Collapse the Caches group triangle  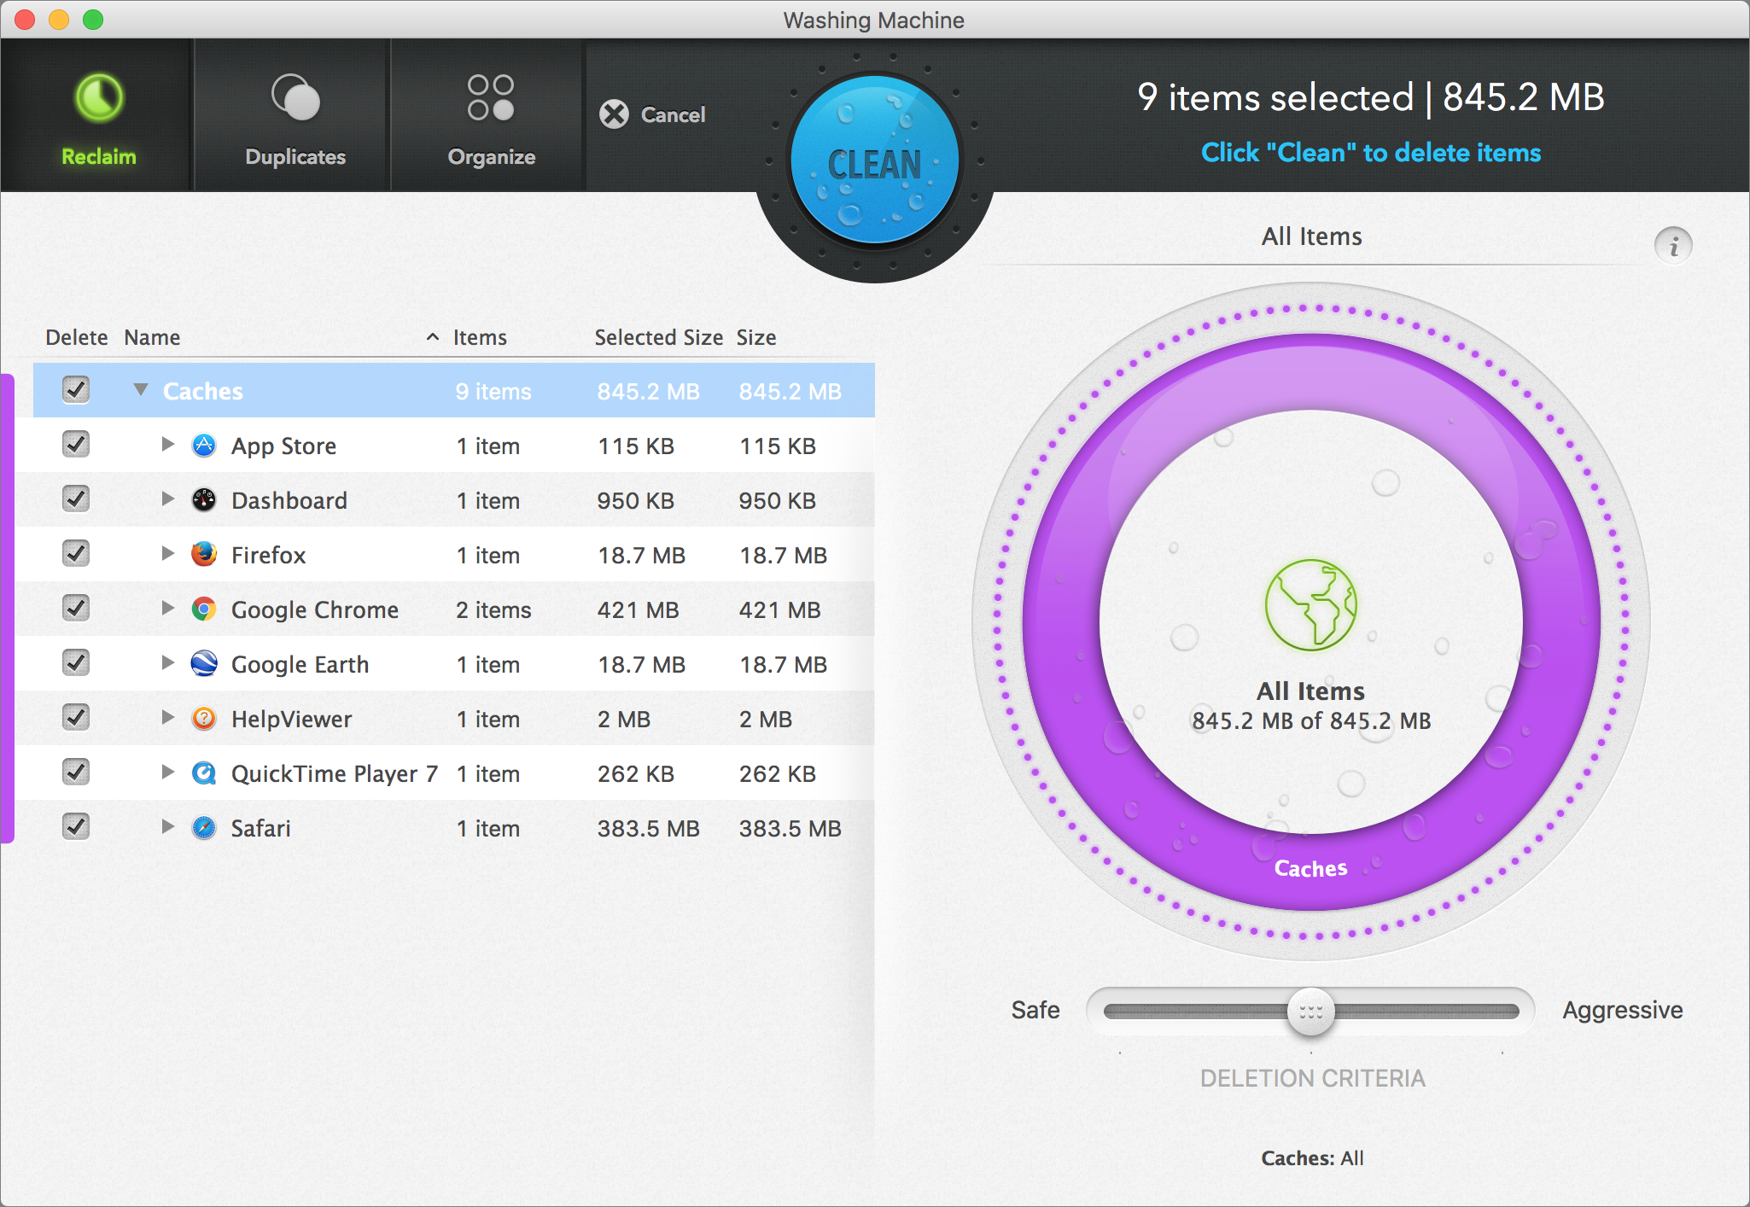pos(142,390)
